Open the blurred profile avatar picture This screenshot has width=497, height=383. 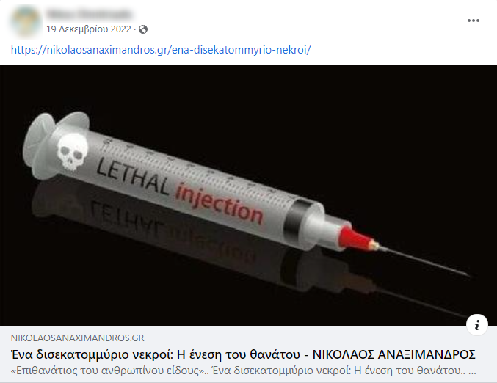click(26, 21)
